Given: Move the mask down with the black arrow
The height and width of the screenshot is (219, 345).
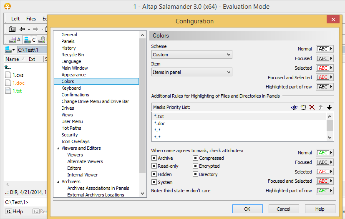Looking at the screenshot, I should (329, 107).
